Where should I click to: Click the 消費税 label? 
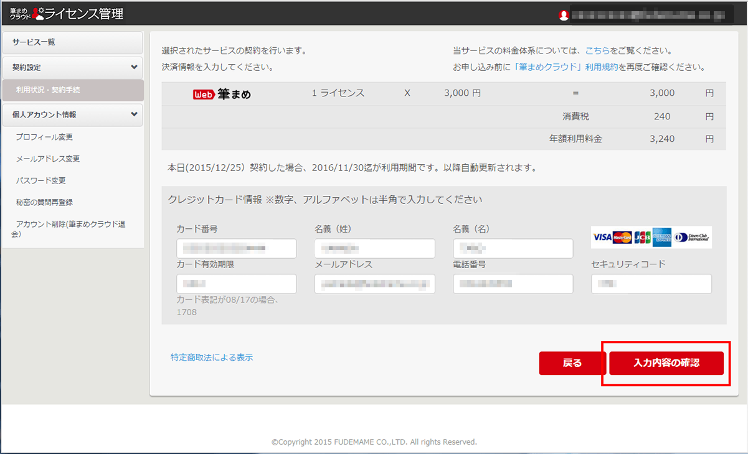click(x=577, y=116)
